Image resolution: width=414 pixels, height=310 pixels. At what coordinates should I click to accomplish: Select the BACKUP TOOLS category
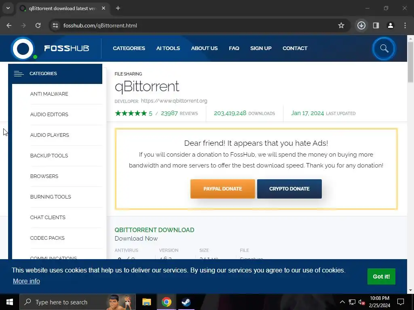pyautogui.click(x=49, y=155)
